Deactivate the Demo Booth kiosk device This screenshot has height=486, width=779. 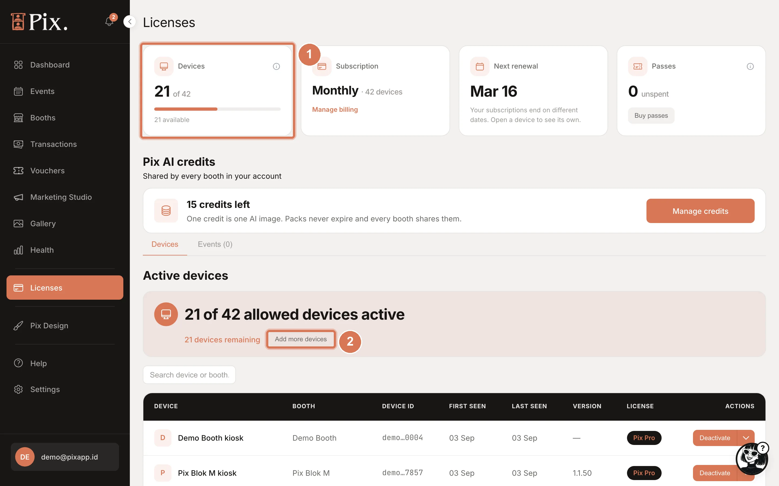coord(715,438)
